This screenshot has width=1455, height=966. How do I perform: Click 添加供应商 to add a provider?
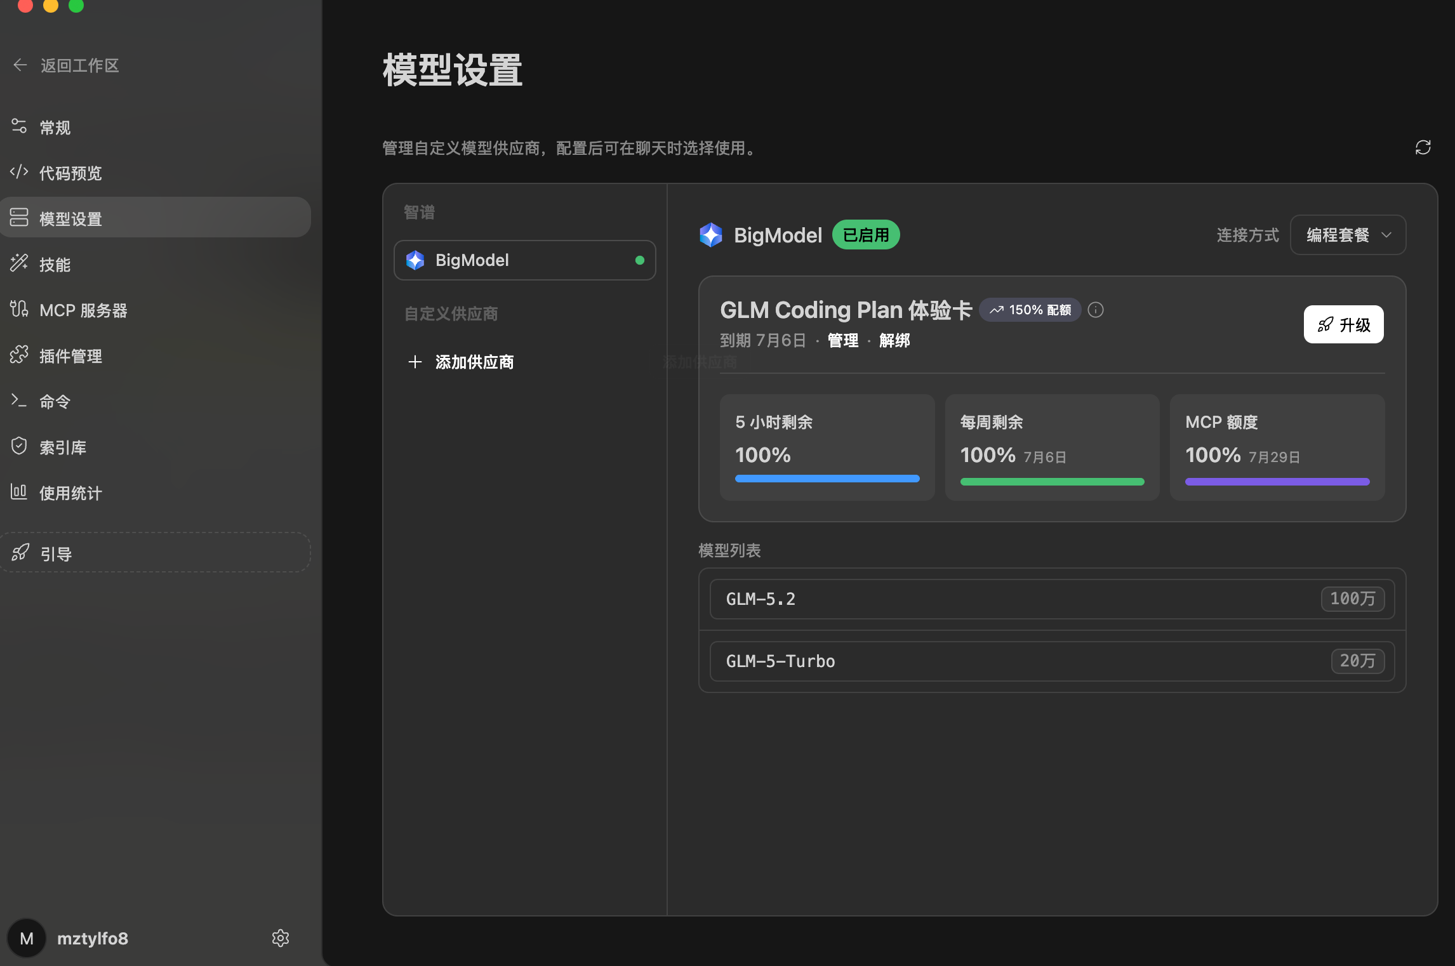click(474, 362)
